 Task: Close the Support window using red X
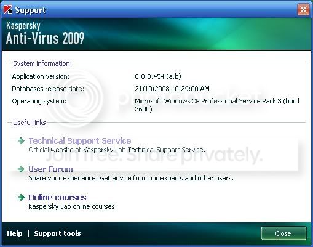303,9
